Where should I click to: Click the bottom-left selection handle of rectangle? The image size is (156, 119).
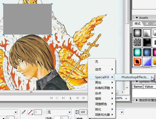coord(3,35)
